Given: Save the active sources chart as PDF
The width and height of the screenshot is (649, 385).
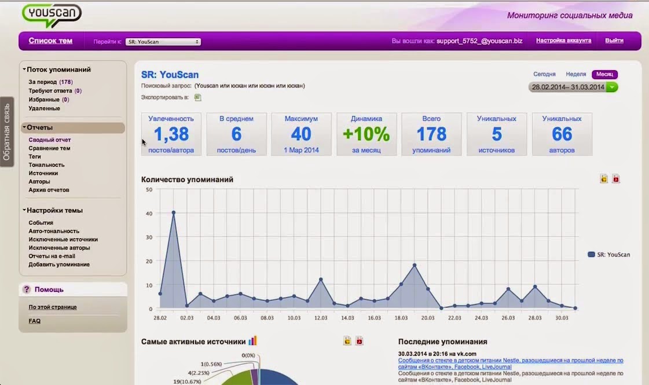Looking at the screenshot, I should [360, 340].
